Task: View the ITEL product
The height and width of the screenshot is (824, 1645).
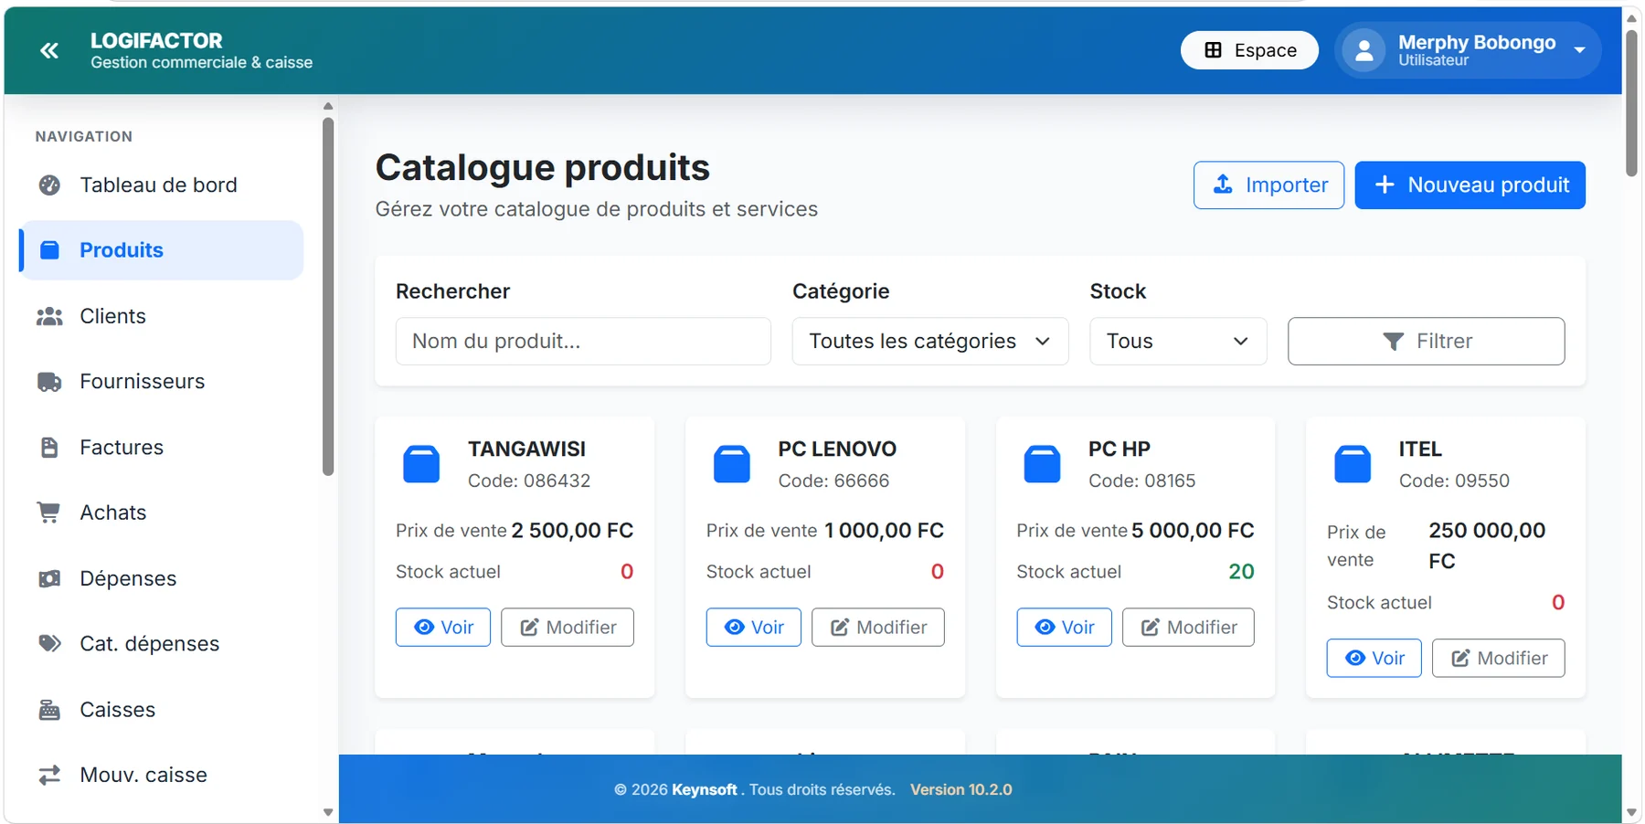Action: 1374,659
